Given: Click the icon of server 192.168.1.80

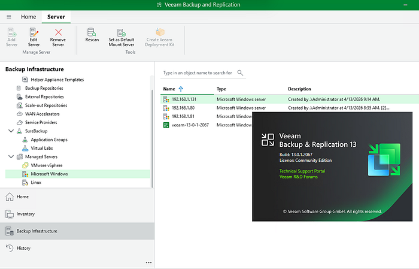Looking at the screenshot, I should [166, 108].
